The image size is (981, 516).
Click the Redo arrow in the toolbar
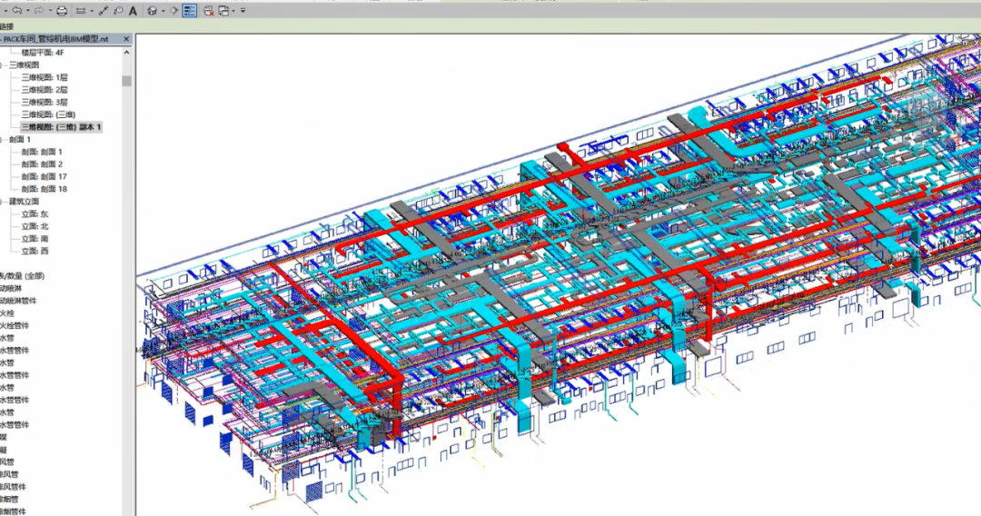(39, 11)
